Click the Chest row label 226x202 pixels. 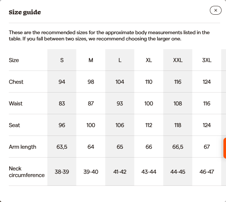(16, 82)
